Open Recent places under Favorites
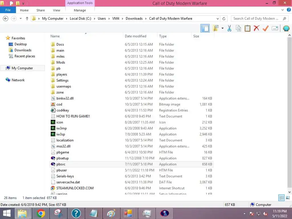The height and width of the screenshot is (219, 292). coord(25,56)
